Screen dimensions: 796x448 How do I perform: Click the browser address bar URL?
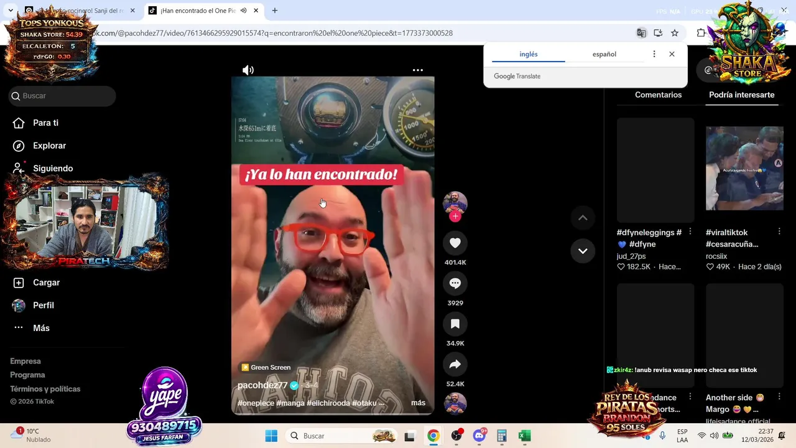coord(274,33)
